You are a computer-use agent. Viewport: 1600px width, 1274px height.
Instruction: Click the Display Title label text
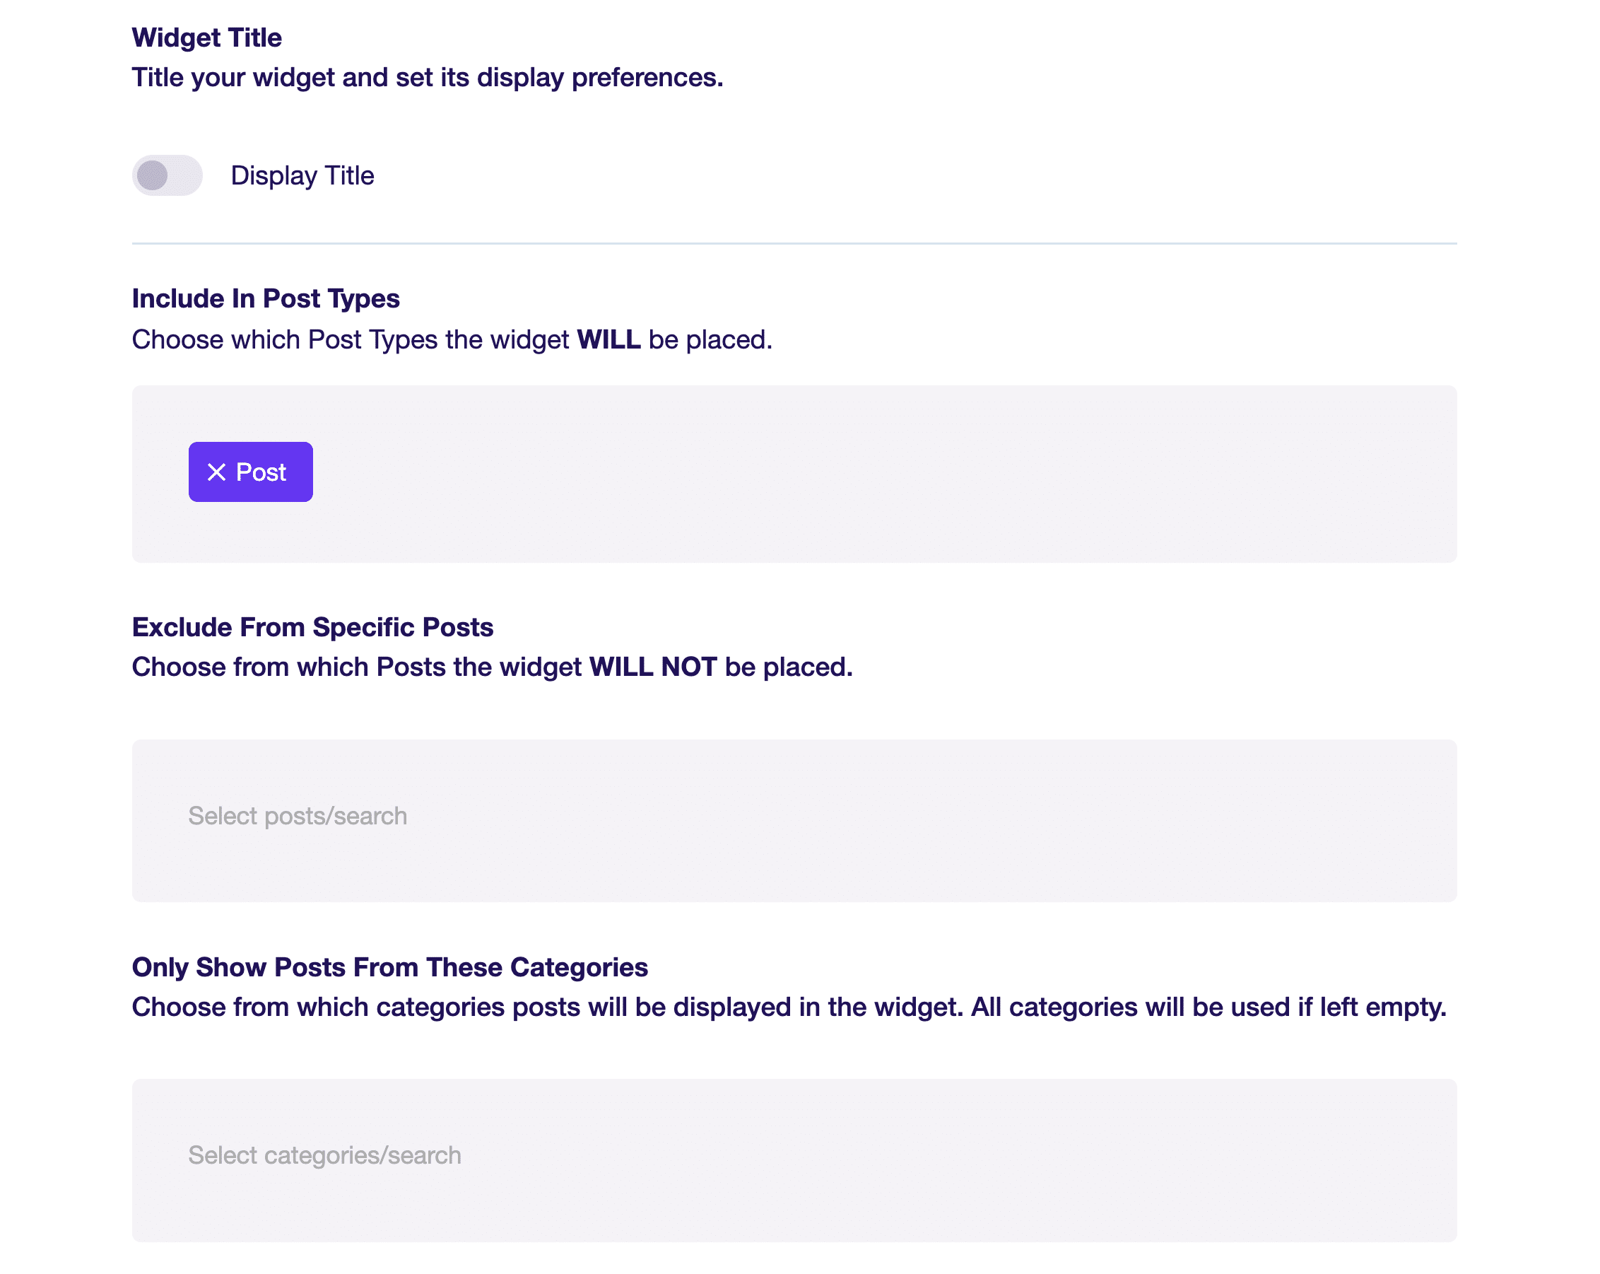tap(302, 176)
